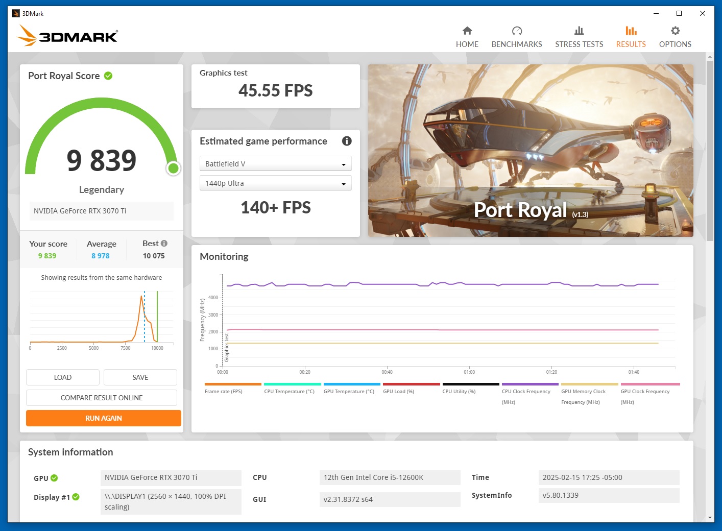The height and width of the screenshot is (531, 722).
Task: Click the green checkmark beside Port Royal Score
Action: (108, 76)
